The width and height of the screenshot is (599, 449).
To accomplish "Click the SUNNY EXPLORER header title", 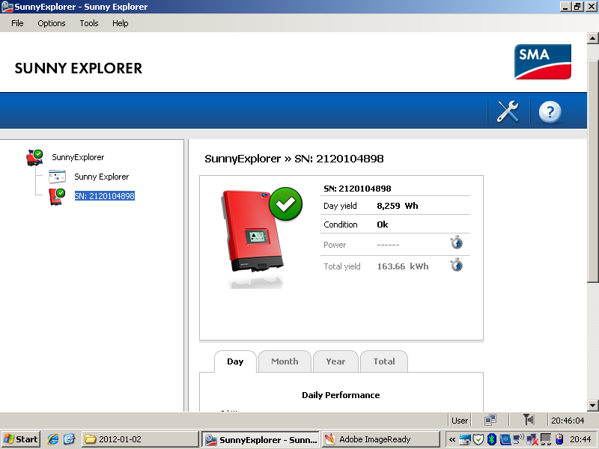I will [79, 68].
